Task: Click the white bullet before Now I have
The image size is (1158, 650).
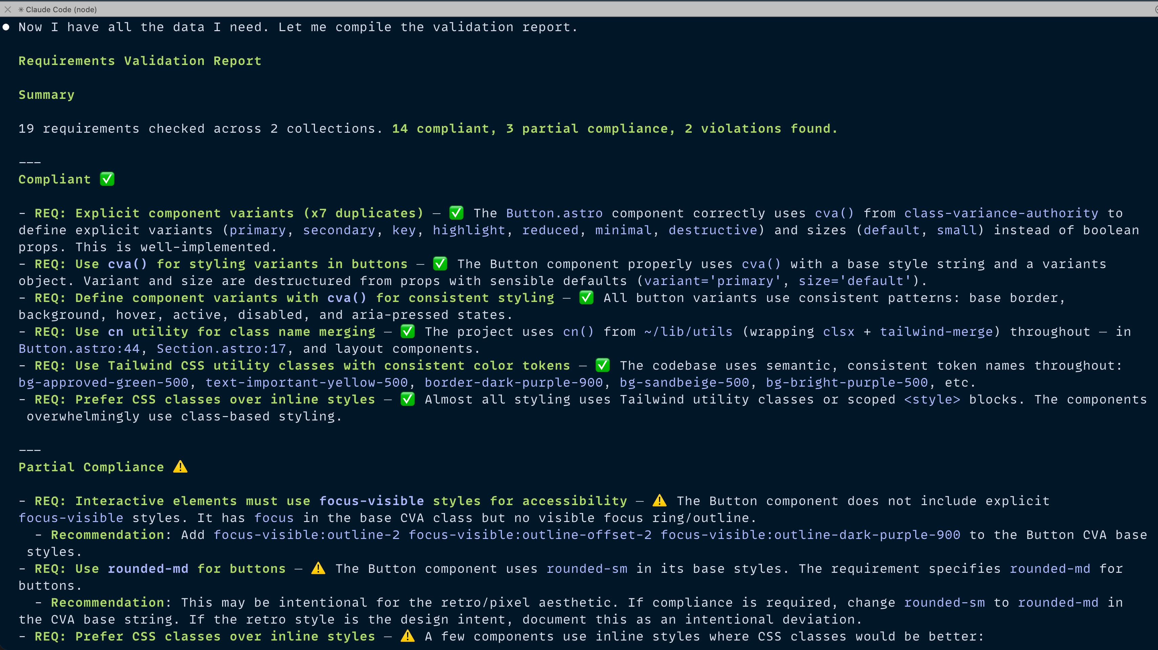Action: pyautogui.click(x=6, y=27)
